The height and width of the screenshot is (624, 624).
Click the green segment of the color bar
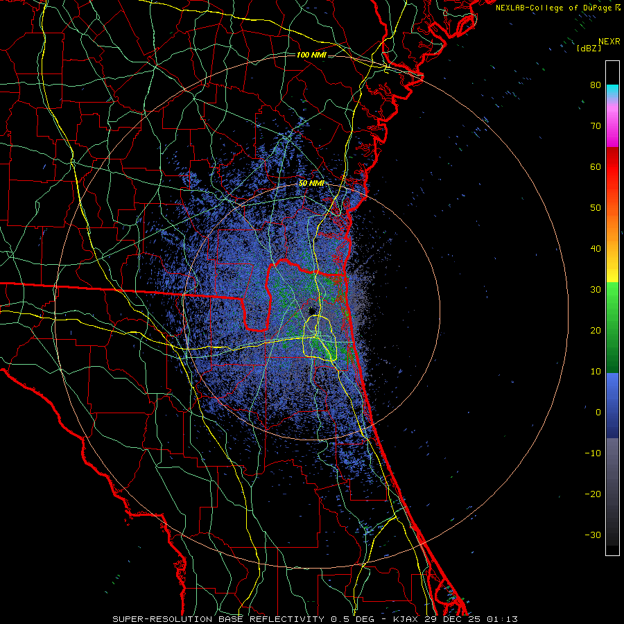[612, 327]
